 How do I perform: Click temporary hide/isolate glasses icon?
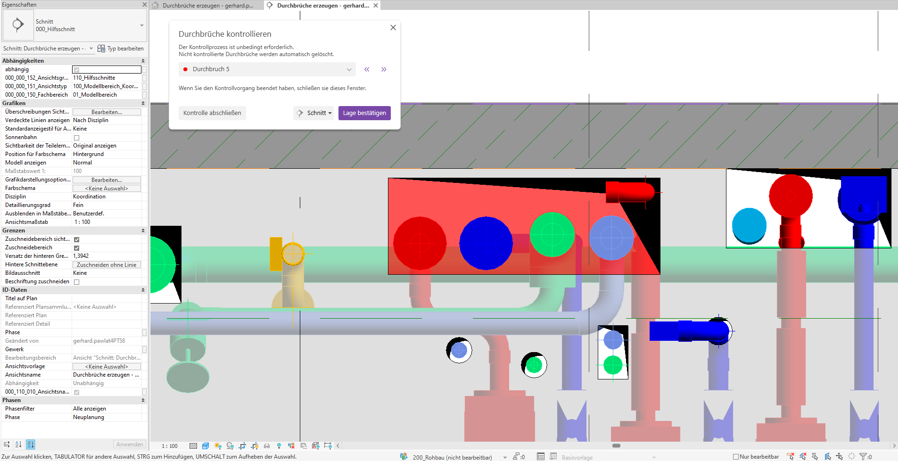pos(267,446)
